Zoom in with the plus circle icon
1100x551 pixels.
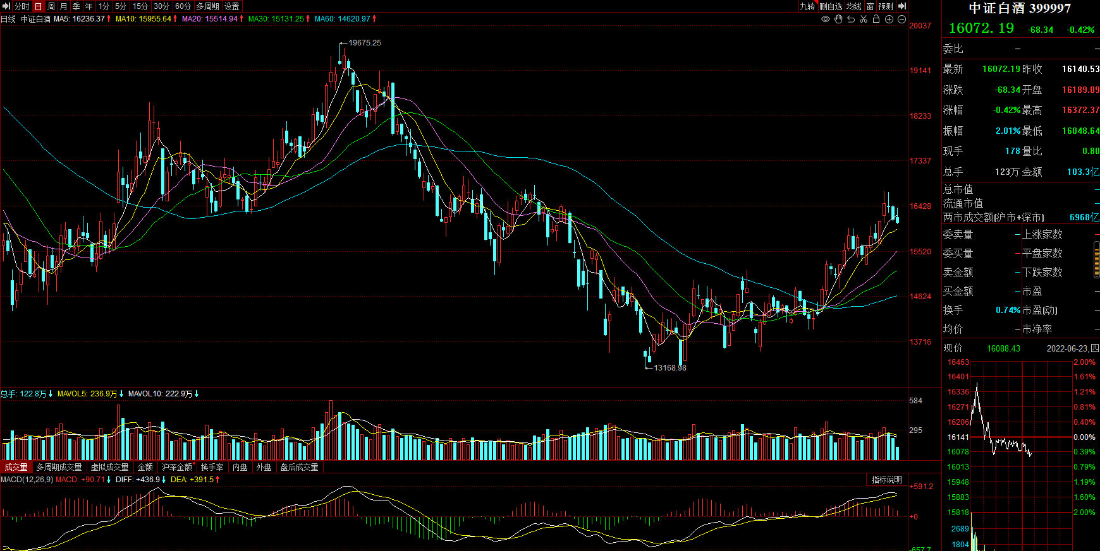click(889, 19)
